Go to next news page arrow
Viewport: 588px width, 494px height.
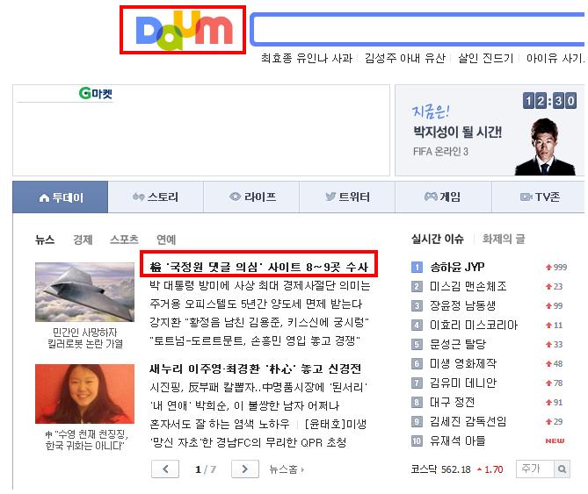pyautogui.click(x=245, y=469)
